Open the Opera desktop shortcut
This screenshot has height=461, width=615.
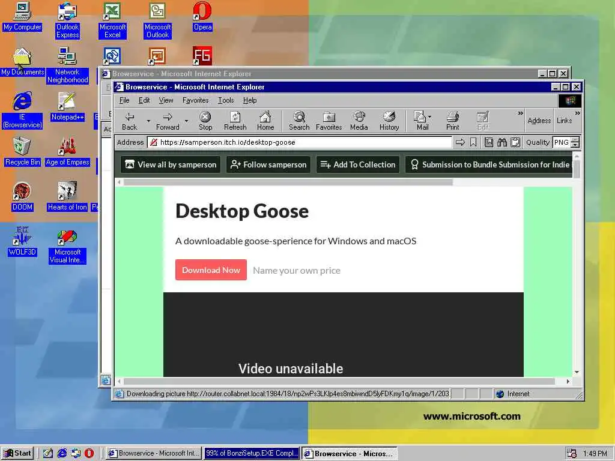pyautogui.click(x=202, y=16)
